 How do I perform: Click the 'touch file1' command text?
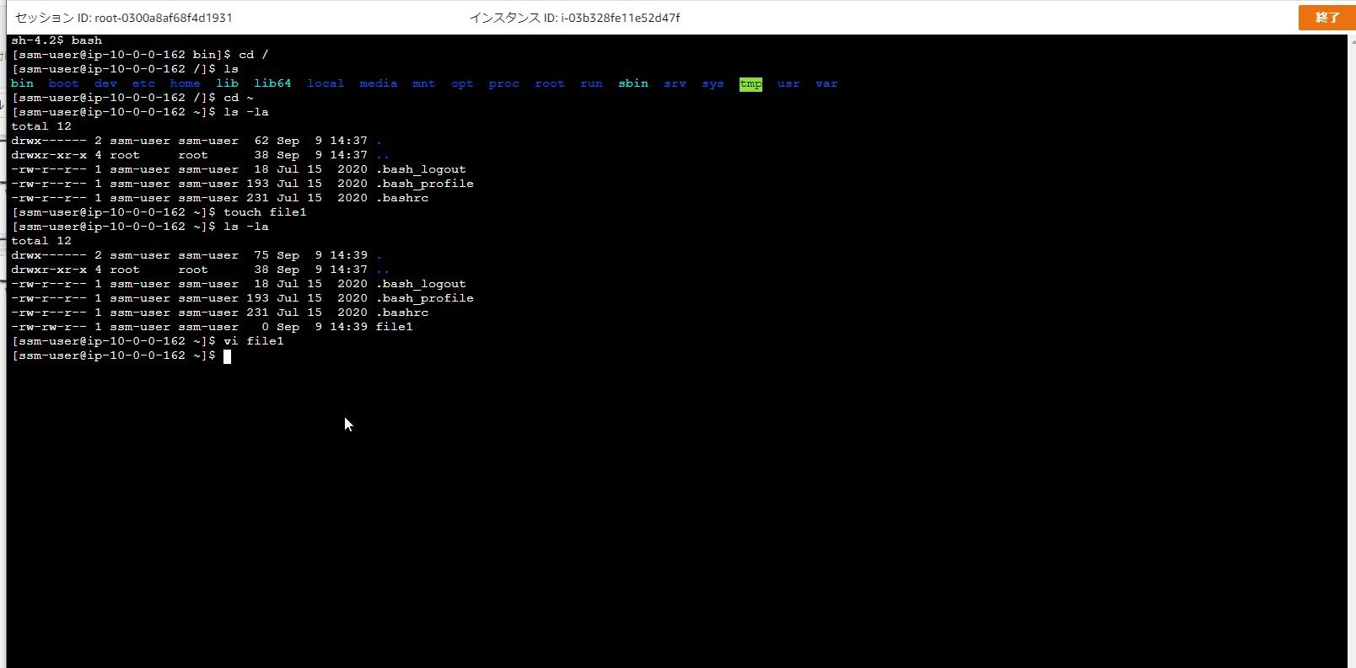tap(266, 212)
